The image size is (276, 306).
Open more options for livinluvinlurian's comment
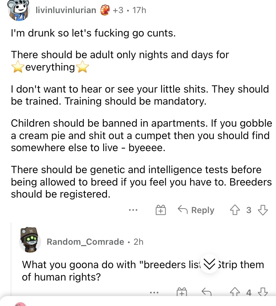[x=133, y=210]
